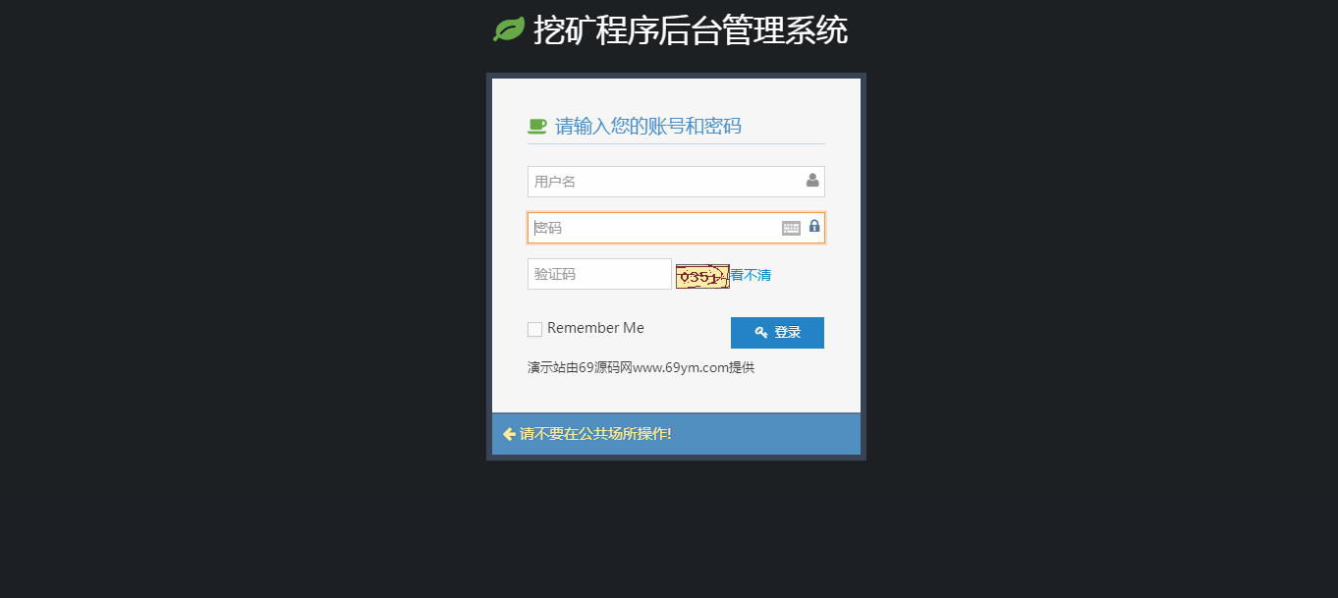This screenshot has width=1338, height=598.
Task: Refresh the captcha image showing 0351
Action: point(702,276)
